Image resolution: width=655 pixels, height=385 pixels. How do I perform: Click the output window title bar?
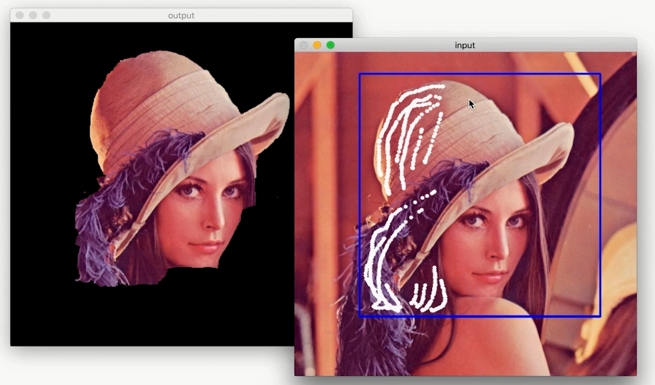(x=181, y=16)
